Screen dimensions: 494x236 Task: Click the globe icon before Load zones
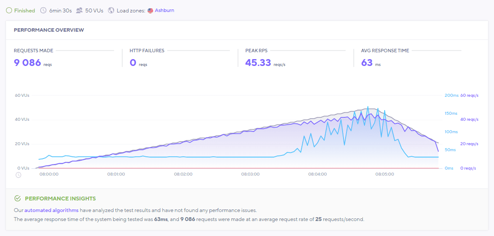[x=111, y=10]
